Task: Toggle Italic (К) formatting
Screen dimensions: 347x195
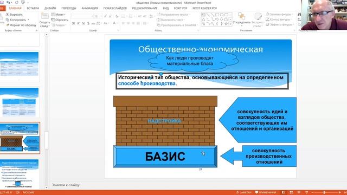Action: 78,23
